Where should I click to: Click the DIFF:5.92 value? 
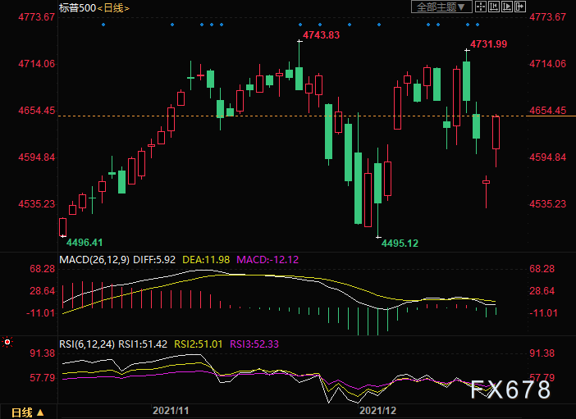tap(154, 260)
